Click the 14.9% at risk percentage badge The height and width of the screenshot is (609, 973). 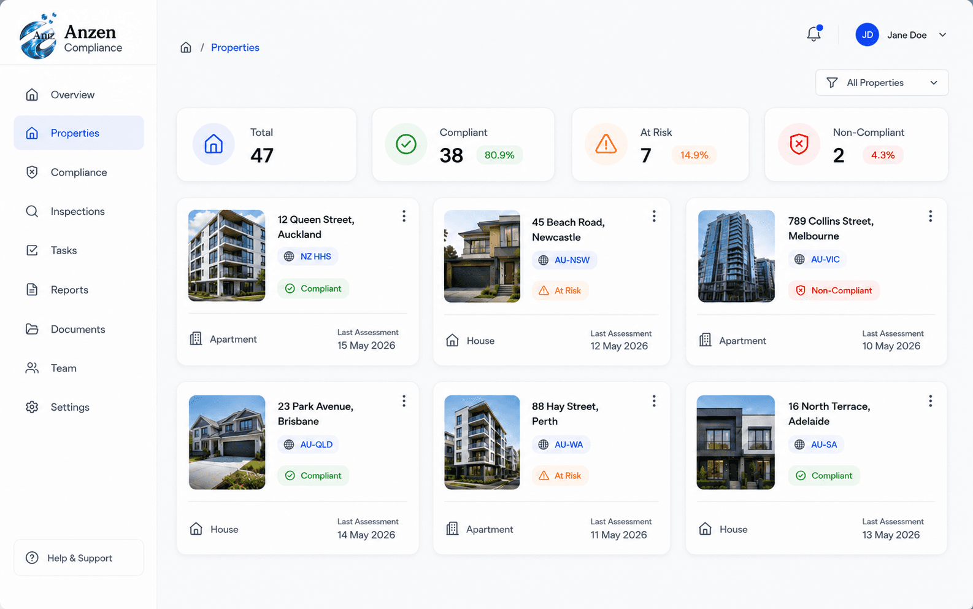coord(694,155)
